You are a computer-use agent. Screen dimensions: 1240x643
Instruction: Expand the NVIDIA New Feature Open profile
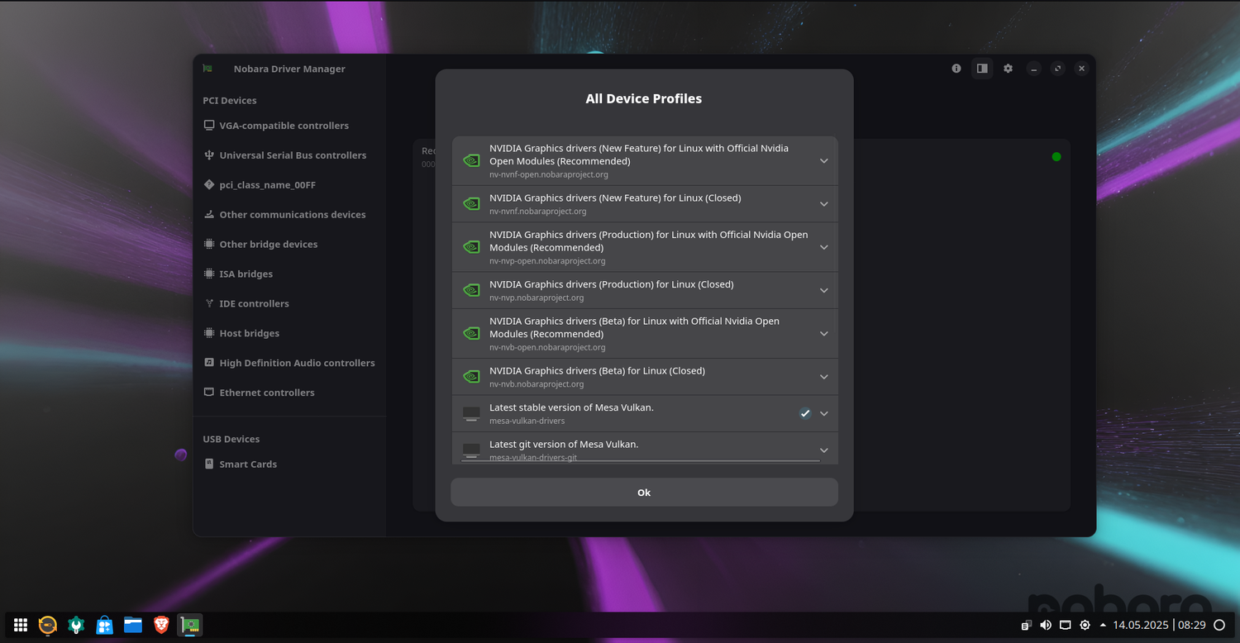(823, 161)
